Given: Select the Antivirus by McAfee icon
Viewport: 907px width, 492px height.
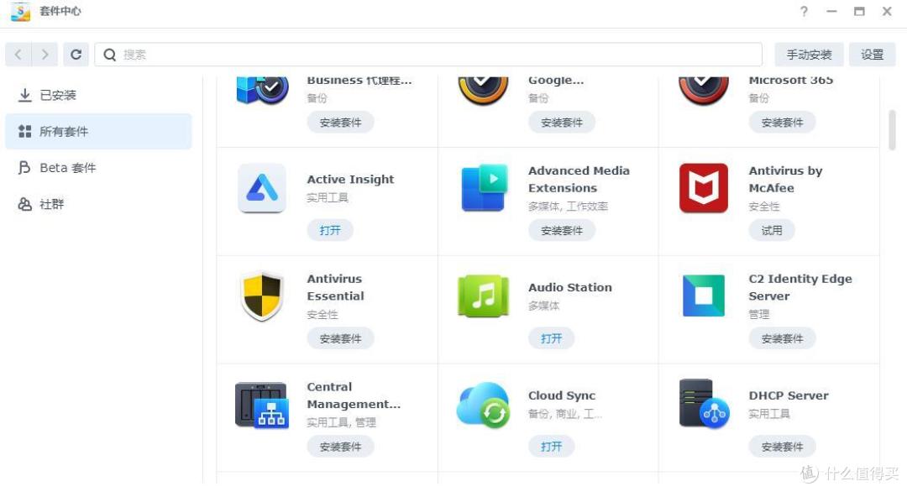Looking at the screenshot, I should pyautogui.click(x=704, y=188).
